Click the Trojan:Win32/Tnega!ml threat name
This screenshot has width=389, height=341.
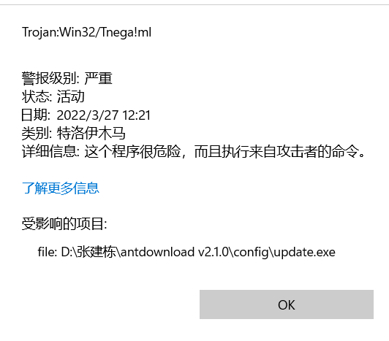point(86,32)
